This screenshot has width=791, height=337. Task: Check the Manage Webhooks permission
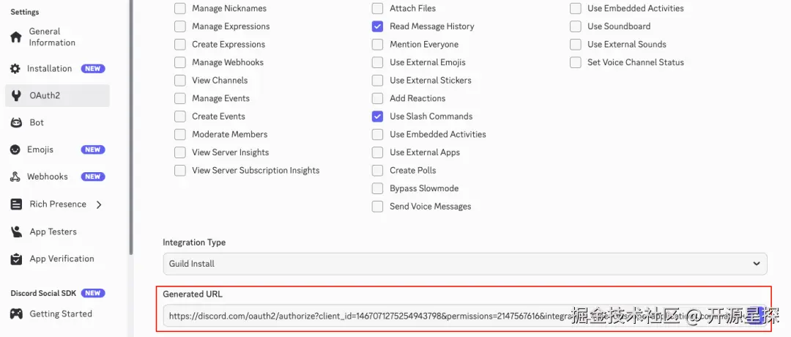pyautogui.click(x=180, y=62)
